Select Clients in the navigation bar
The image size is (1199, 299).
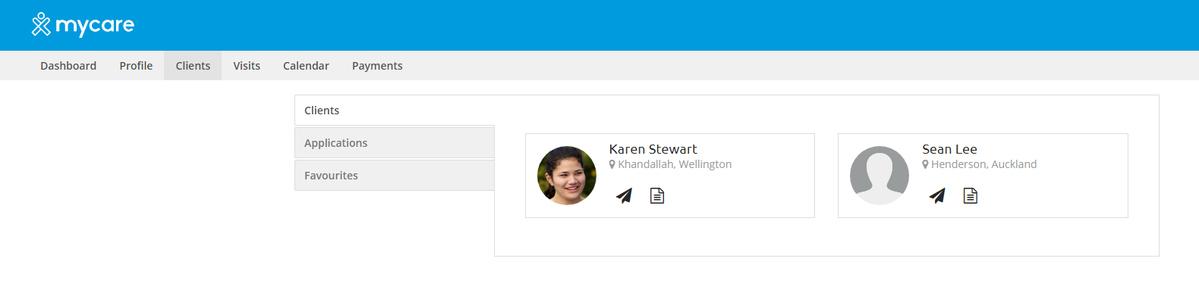[x=193, y=66]
